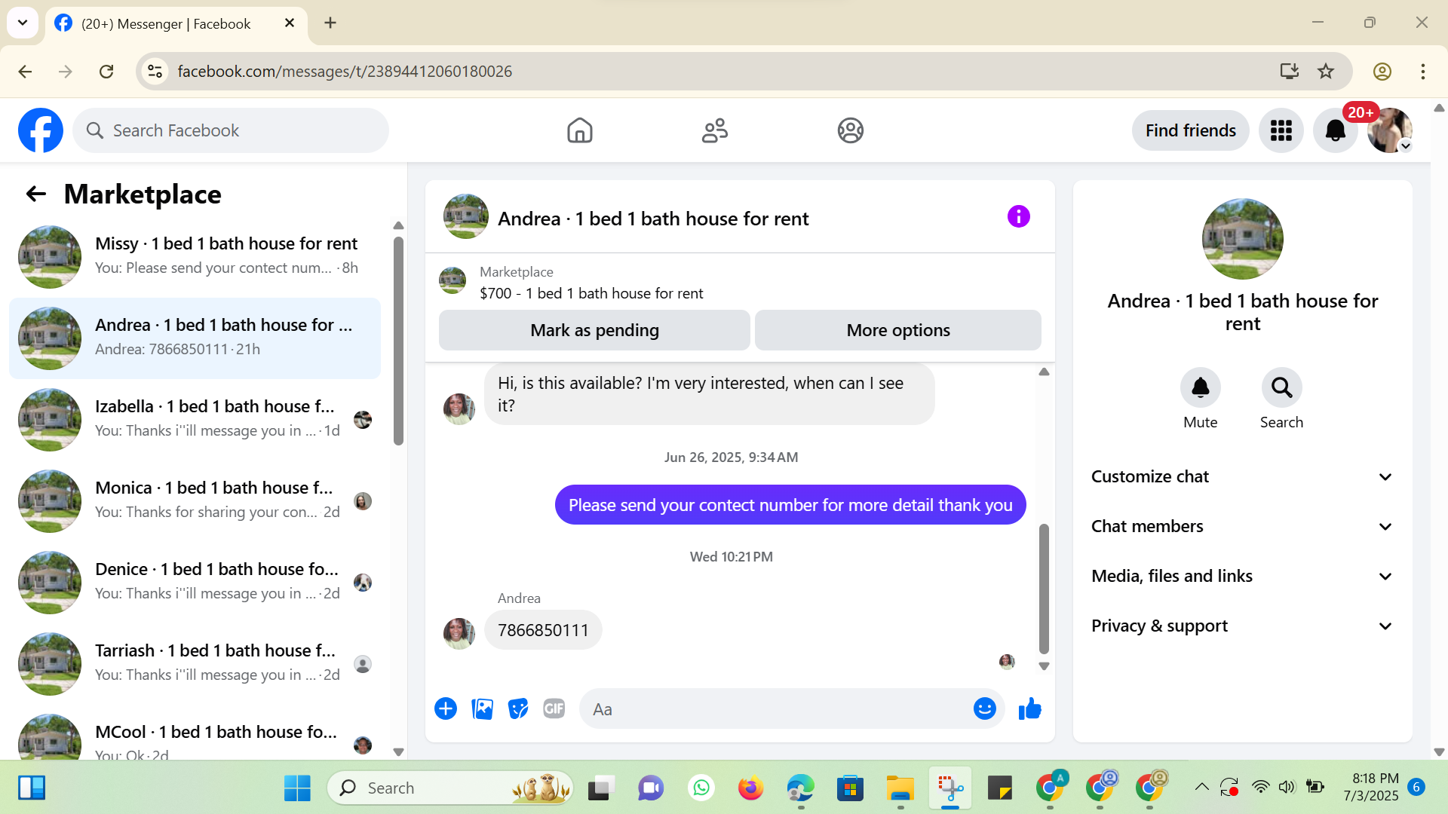Choose a GIF to send
This screenshot has height=814, width=1448.
(554, 709)
